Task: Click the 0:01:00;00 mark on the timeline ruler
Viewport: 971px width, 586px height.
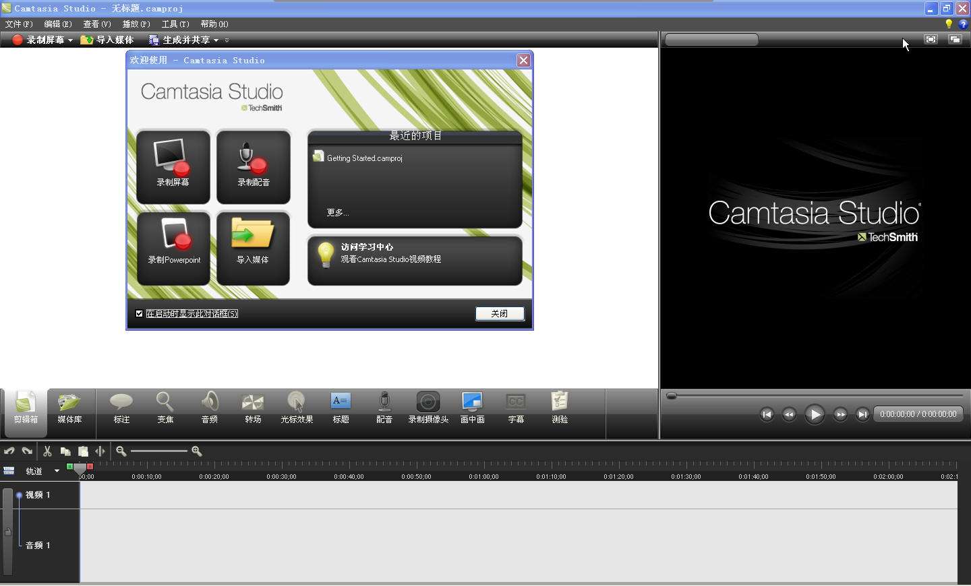Action: [x=483, y=476]
